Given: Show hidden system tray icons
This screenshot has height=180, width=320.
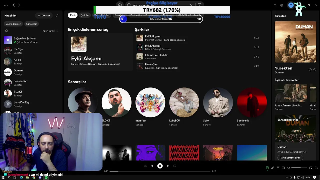Looking at the screenshot, I should (x=287, y=177).
